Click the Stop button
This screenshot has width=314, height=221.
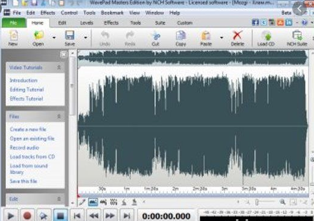point(60,216)
